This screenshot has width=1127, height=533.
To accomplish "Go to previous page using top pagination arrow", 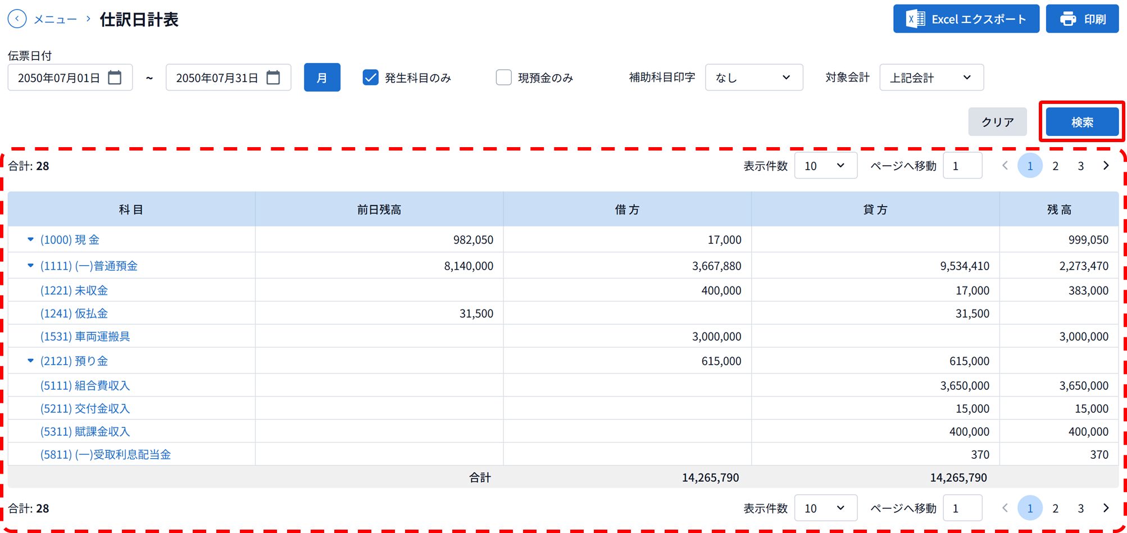I will click(x=1005, y=166).
